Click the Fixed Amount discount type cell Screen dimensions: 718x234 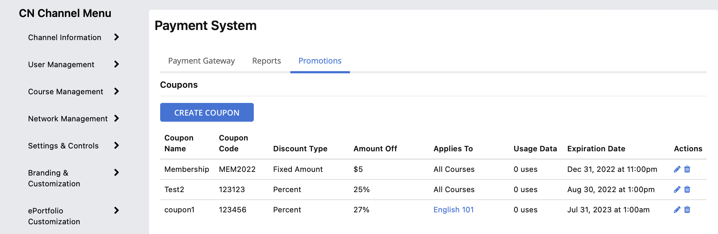pos(298,169)
